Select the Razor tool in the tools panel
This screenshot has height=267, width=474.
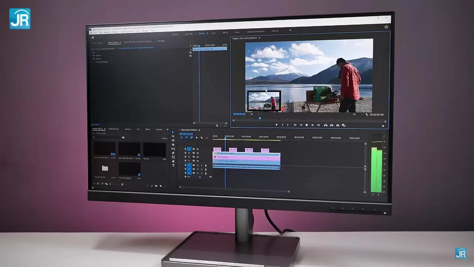tap(173, 145)
